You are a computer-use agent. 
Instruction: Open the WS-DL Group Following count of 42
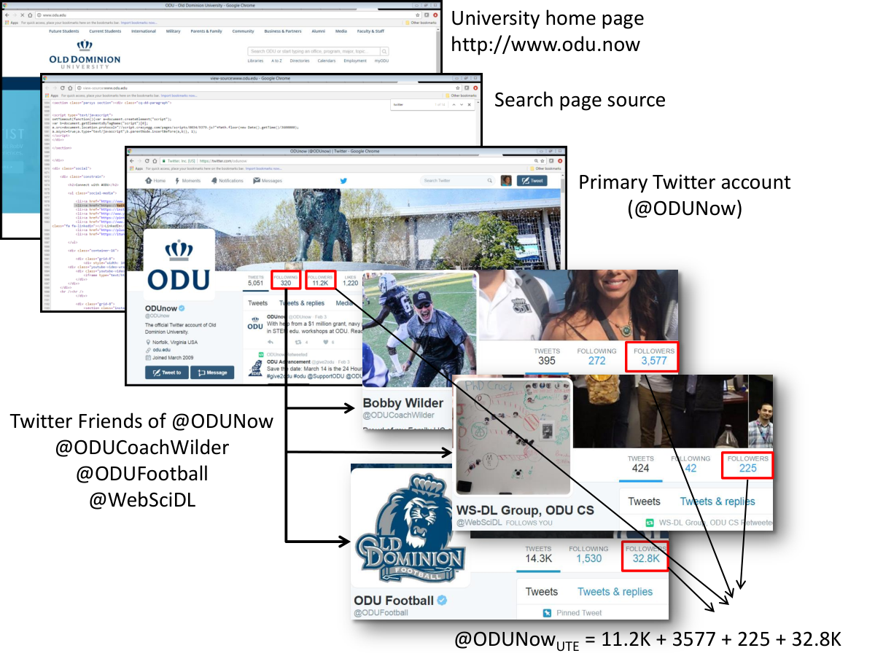(x=690, y=464)
